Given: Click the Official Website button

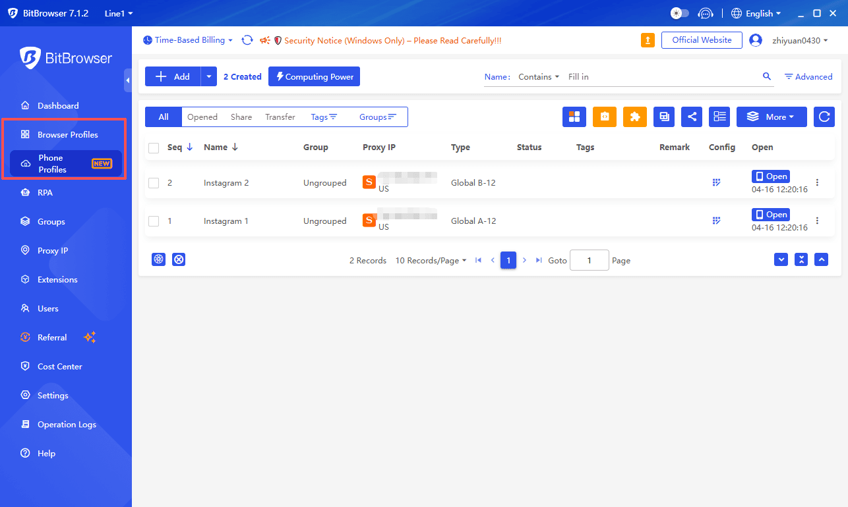Looking at the screenshot, I should coord(702,40).
